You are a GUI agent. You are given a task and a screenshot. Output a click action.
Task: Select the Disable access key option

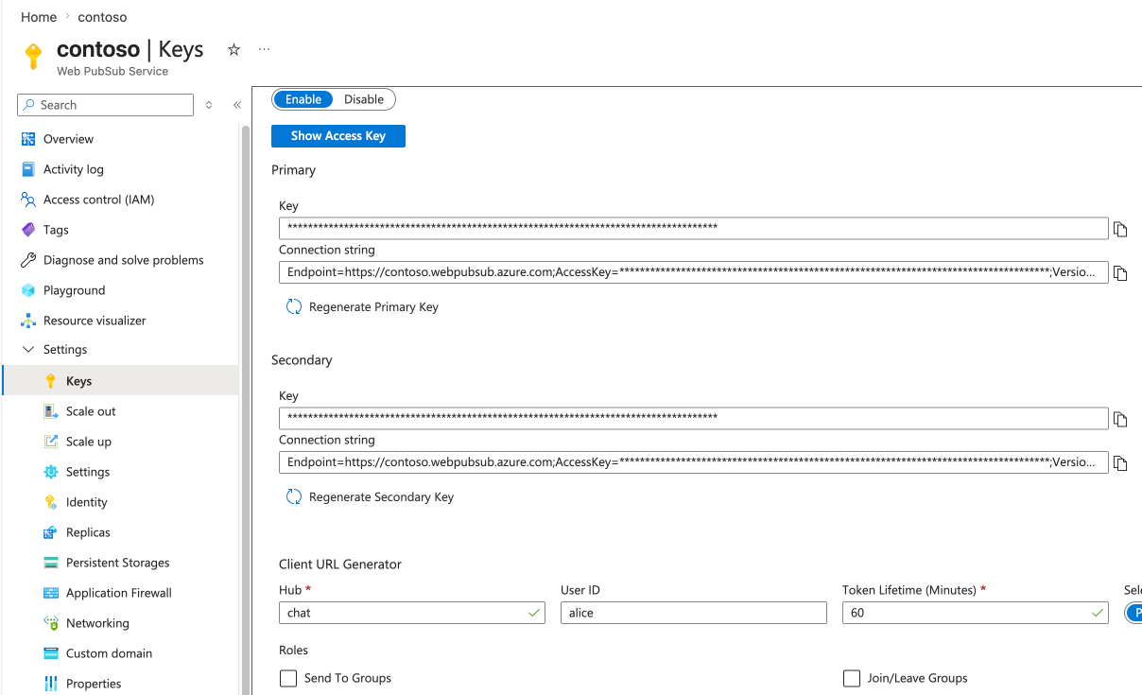click(x=364, y=99)
